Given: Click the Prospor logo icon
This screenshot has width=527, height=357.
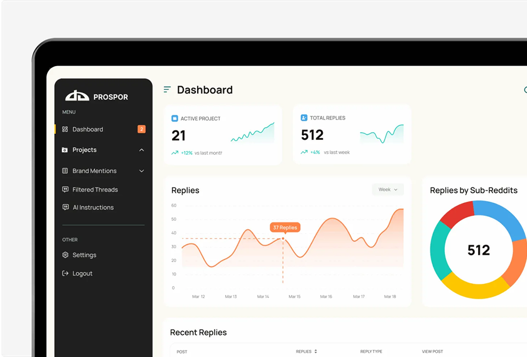Looking at the screenshot, I should pyautogui.click(x=77, y=96).
